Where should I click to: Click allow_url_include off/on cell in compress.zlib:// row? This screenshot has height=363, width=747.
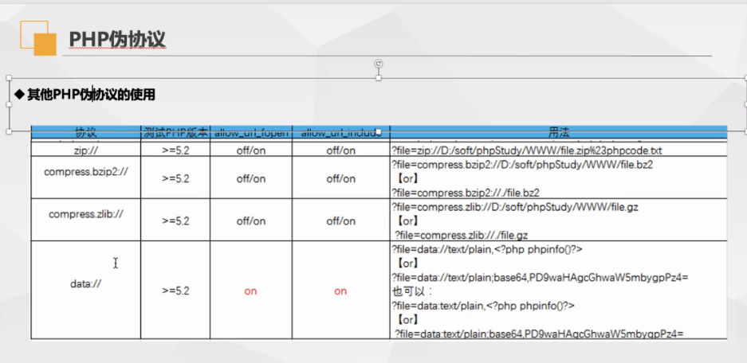click(340, 221)
